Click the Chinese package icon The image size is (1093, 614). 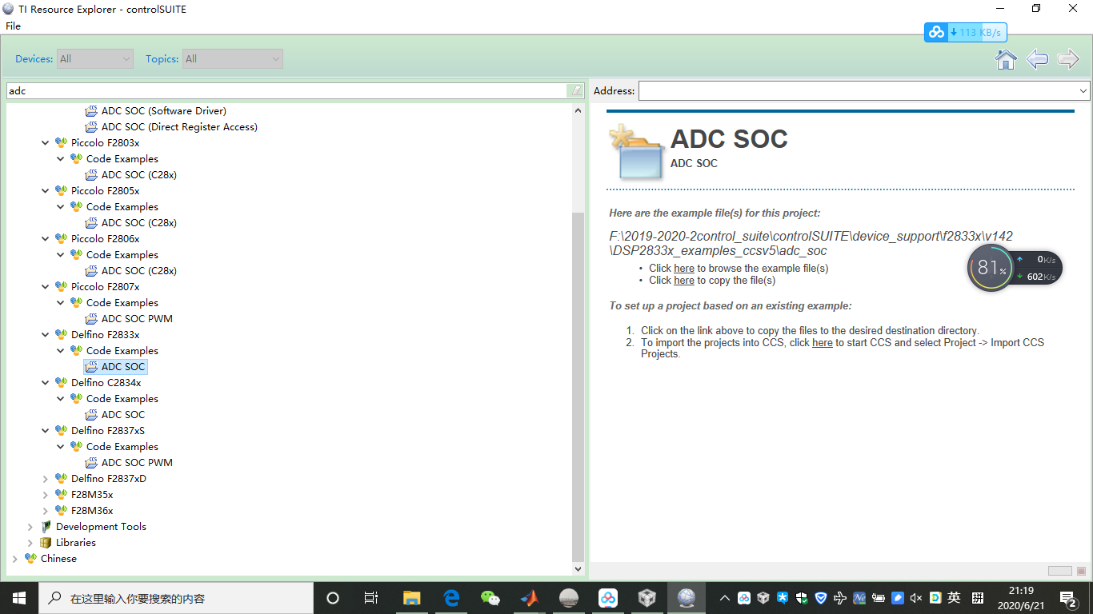pyautogui.click(x=30, y=559)
